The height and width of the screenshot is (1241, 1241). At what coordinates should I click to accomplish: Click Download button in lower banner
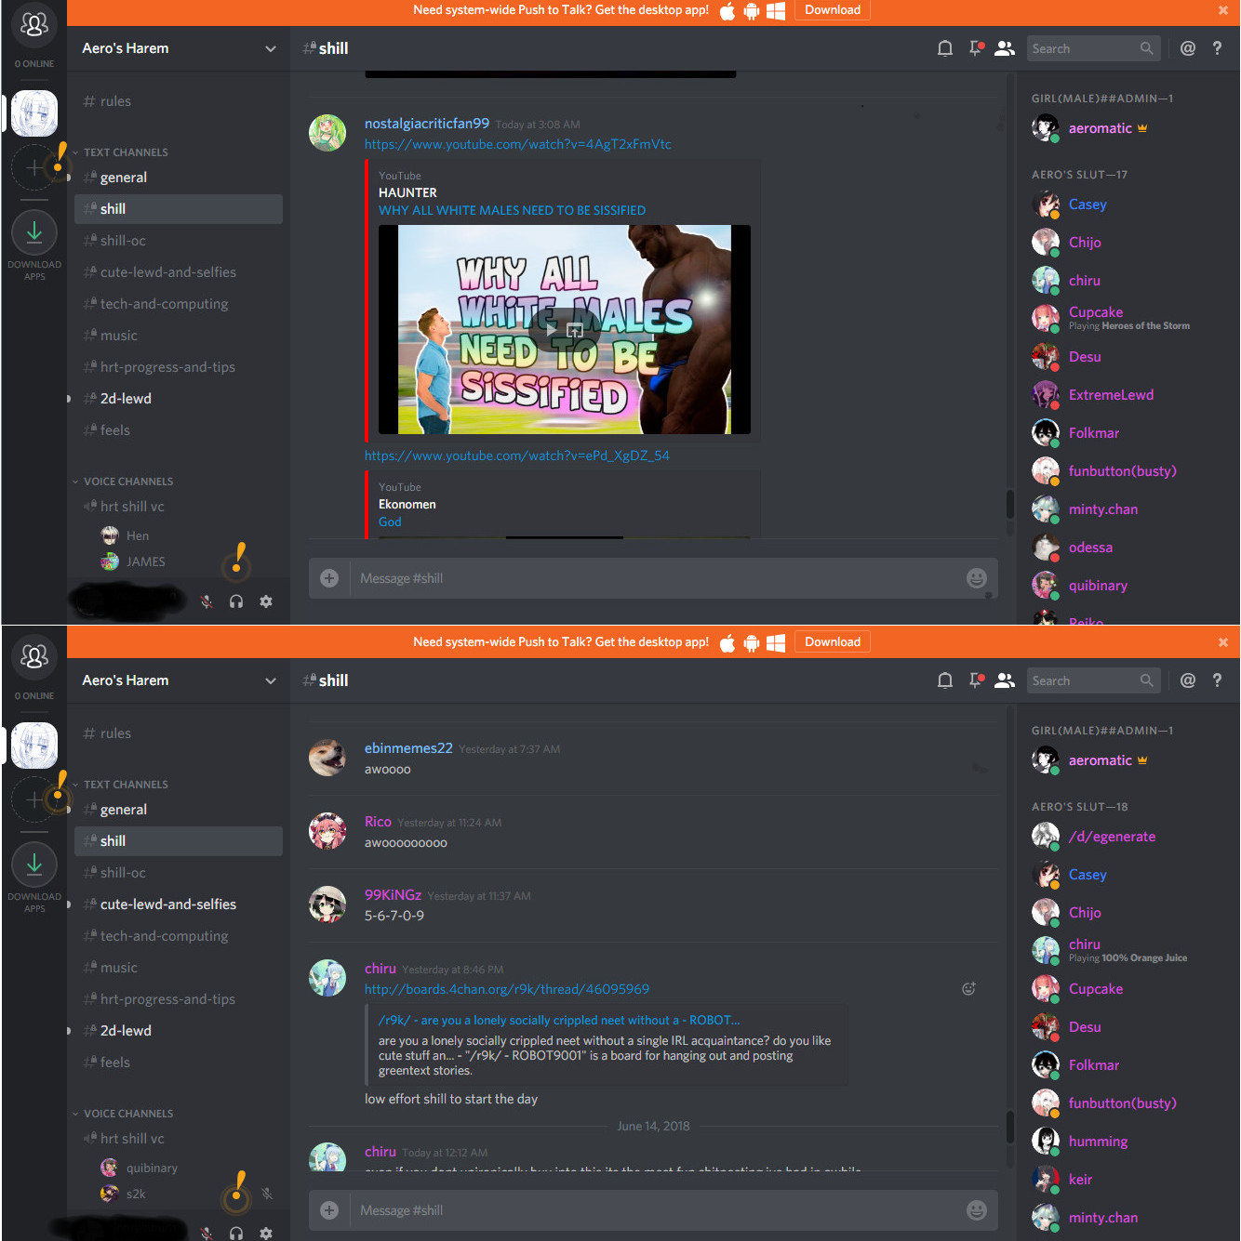(x=833, y=642)
